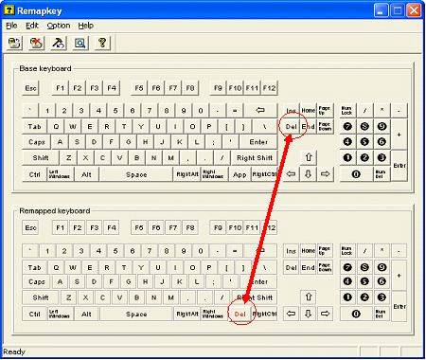Click the Home key in Base keyboard
426x360 pixels.
tap(309, 110)
